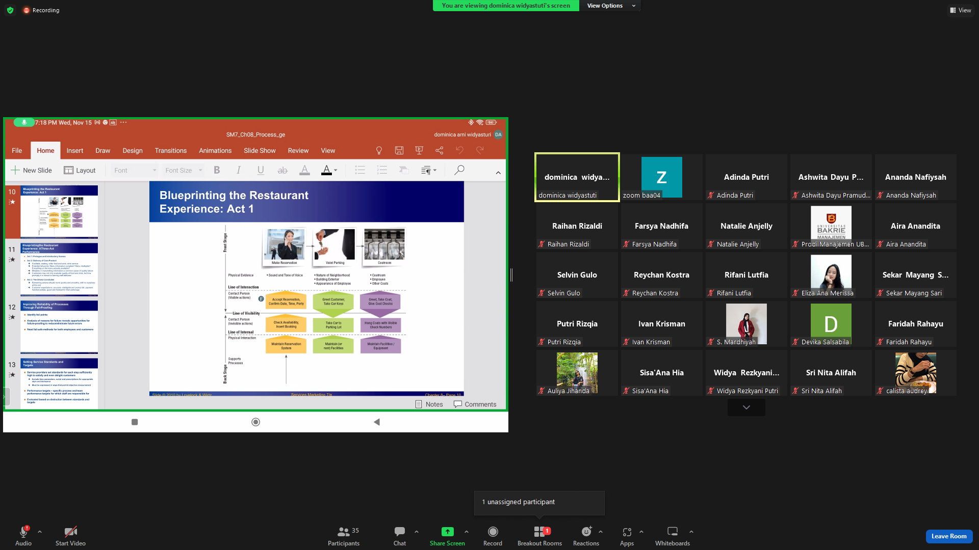Click the DA account avatar in PowerPoint
The image size is (979, 550).
coord(498,134)
